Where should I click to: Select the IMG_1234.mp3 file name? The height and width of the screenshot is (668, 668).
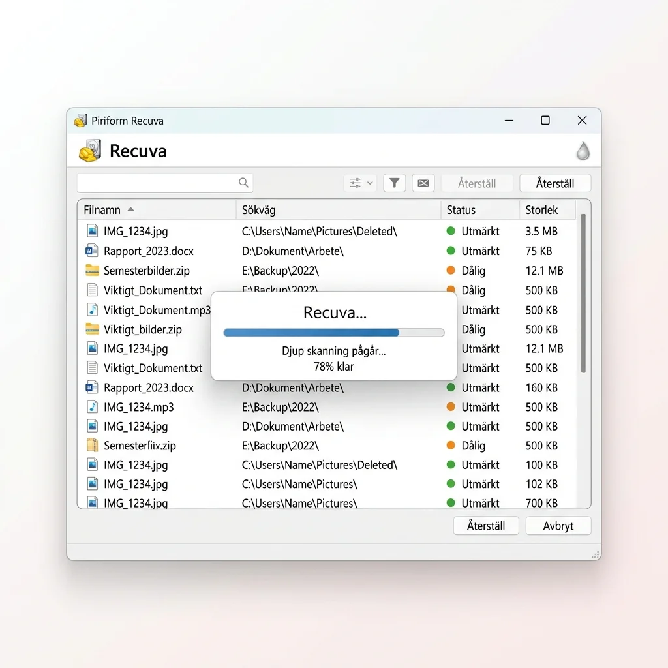[x=139, y=407]
